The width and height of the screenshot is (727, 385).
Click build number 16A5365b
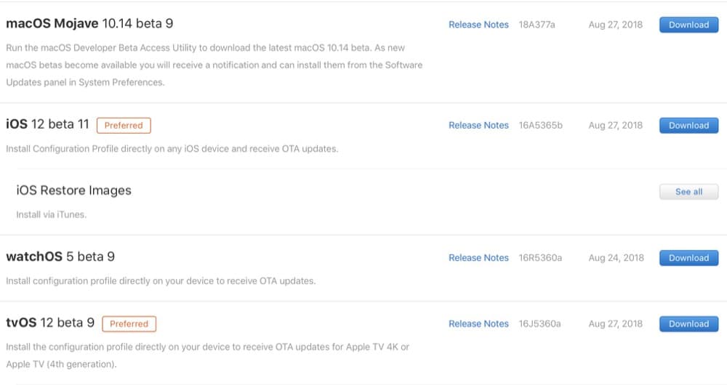541,126
